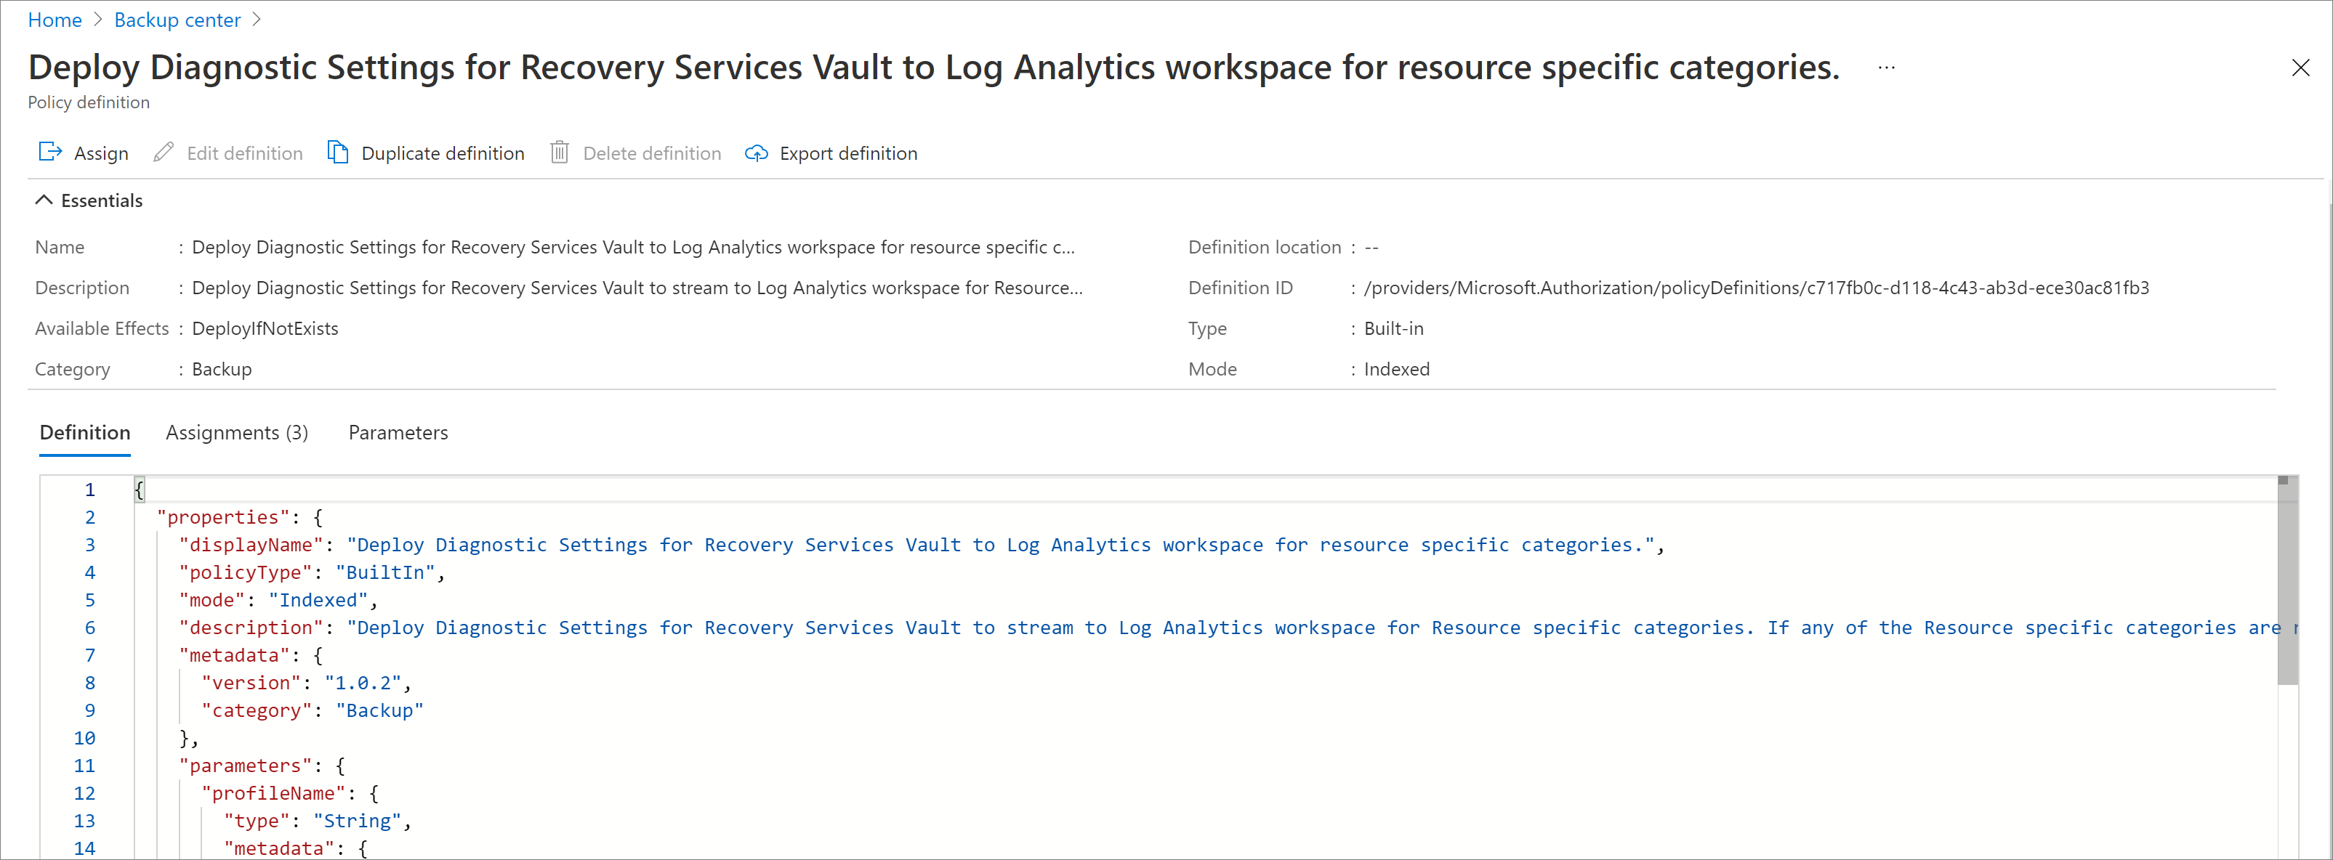Click the Home breadcrumb link
Image resolution: width=2333 pixels, height=860 pixels.
pyautogui.click(x=52, y=21)
